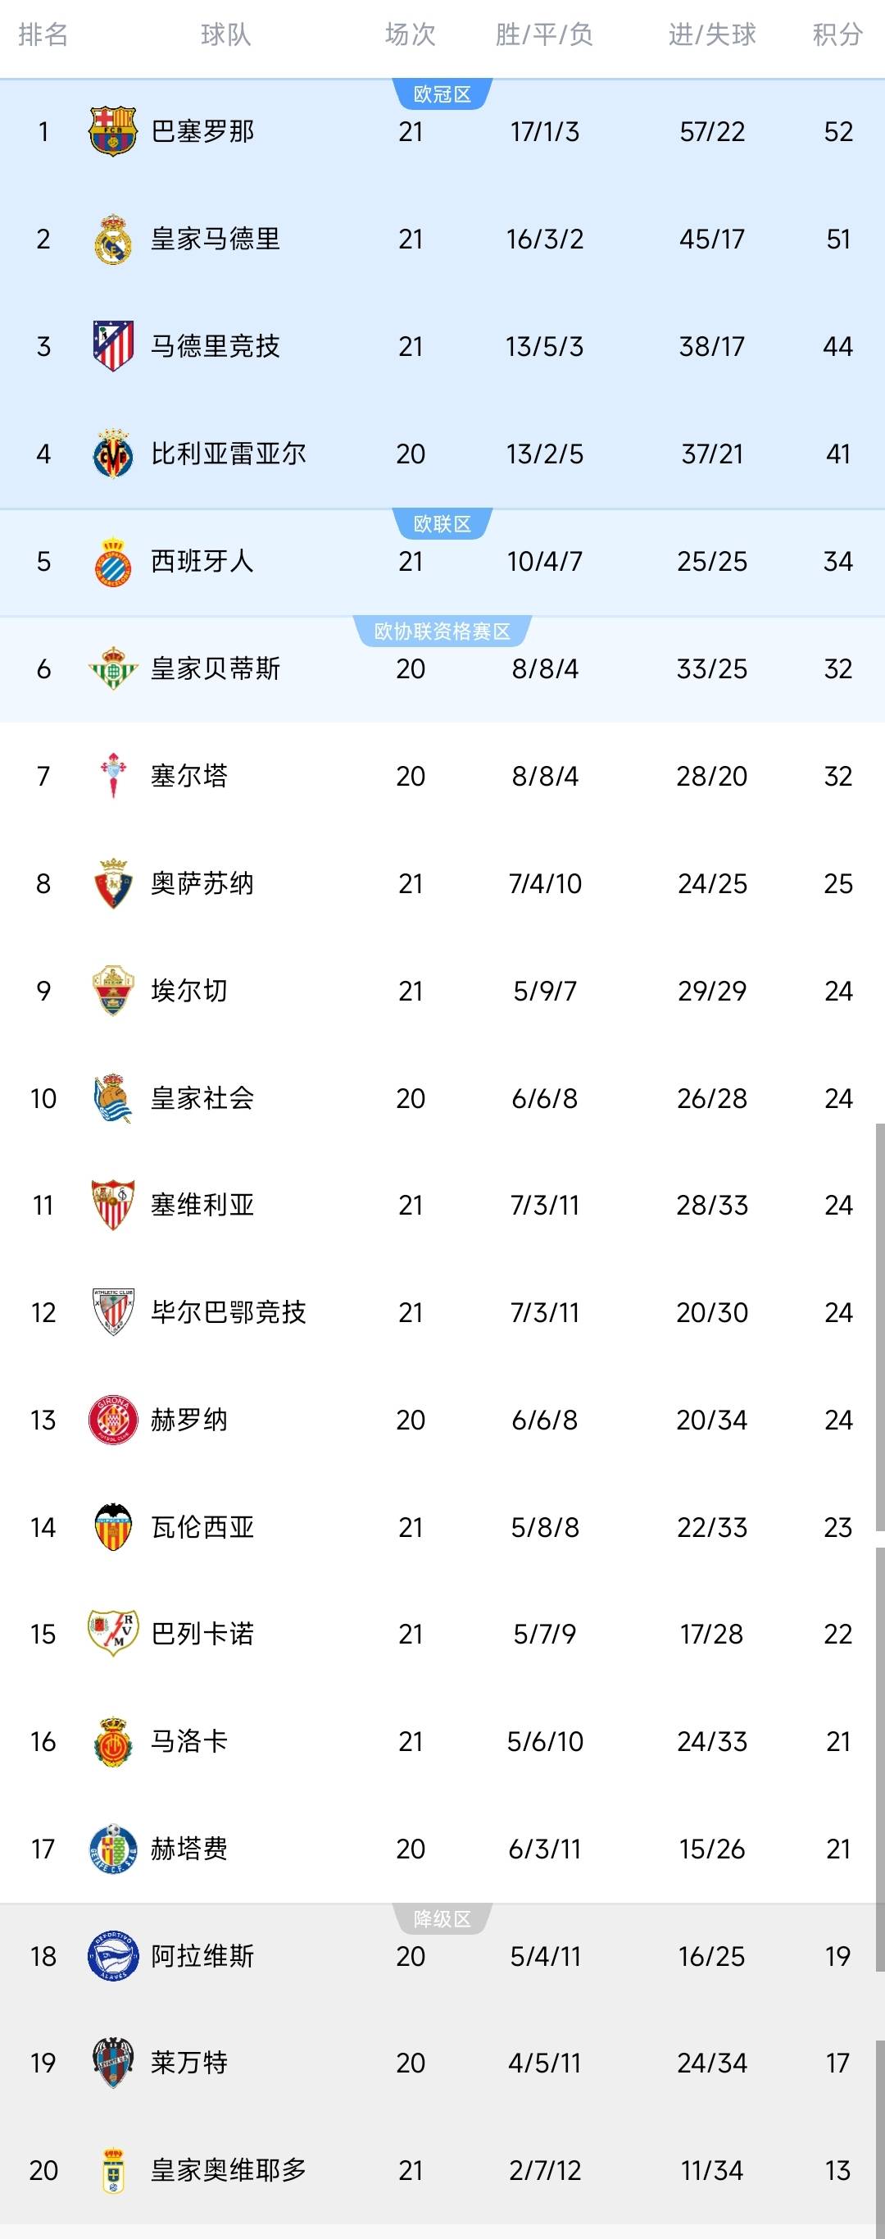Tap the 欧冠区 zone label
Screen dimensions: 885x2239
tap(442, 93)
